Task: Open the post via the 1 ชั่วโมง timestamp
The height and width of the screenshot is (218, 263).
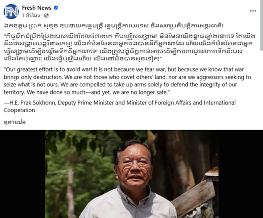Action: pos(31,15)
